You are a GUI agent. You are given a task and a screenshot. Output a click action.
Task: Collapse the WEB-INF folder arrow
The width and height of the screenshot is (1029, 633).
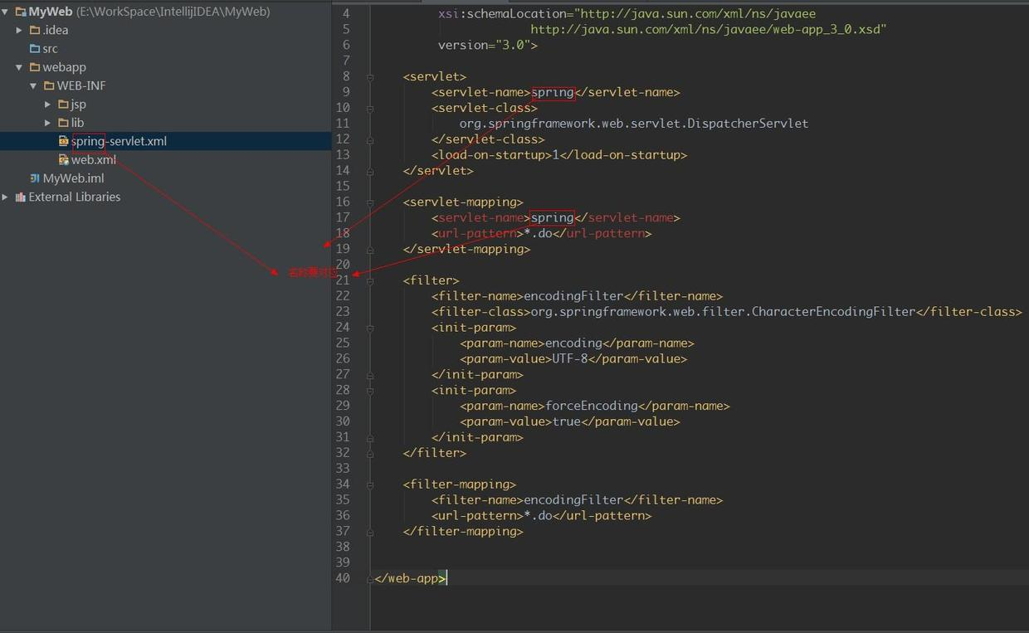[34, 85]
